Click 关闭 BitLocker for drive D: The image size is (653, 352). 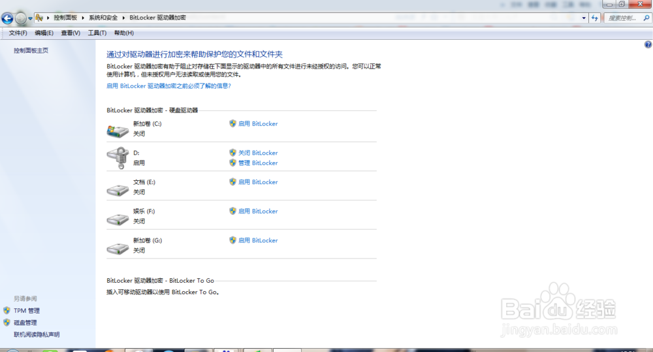[258, 153]
